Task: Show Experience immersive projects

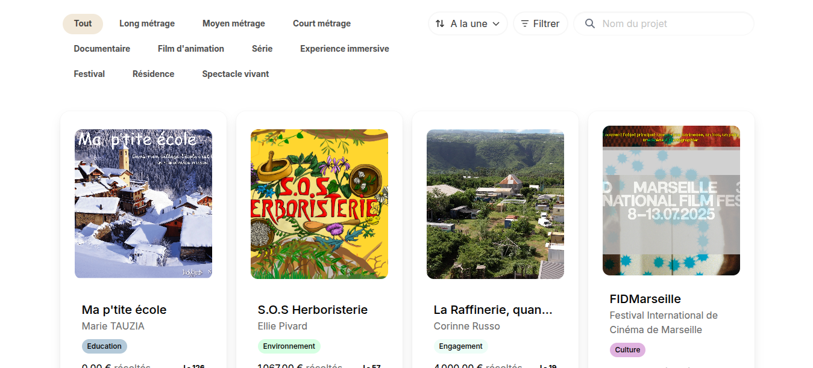Action: [x=345, y=49]
